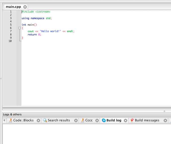Close the Search results log tab
Screen dimensions: 171x144
76,121
